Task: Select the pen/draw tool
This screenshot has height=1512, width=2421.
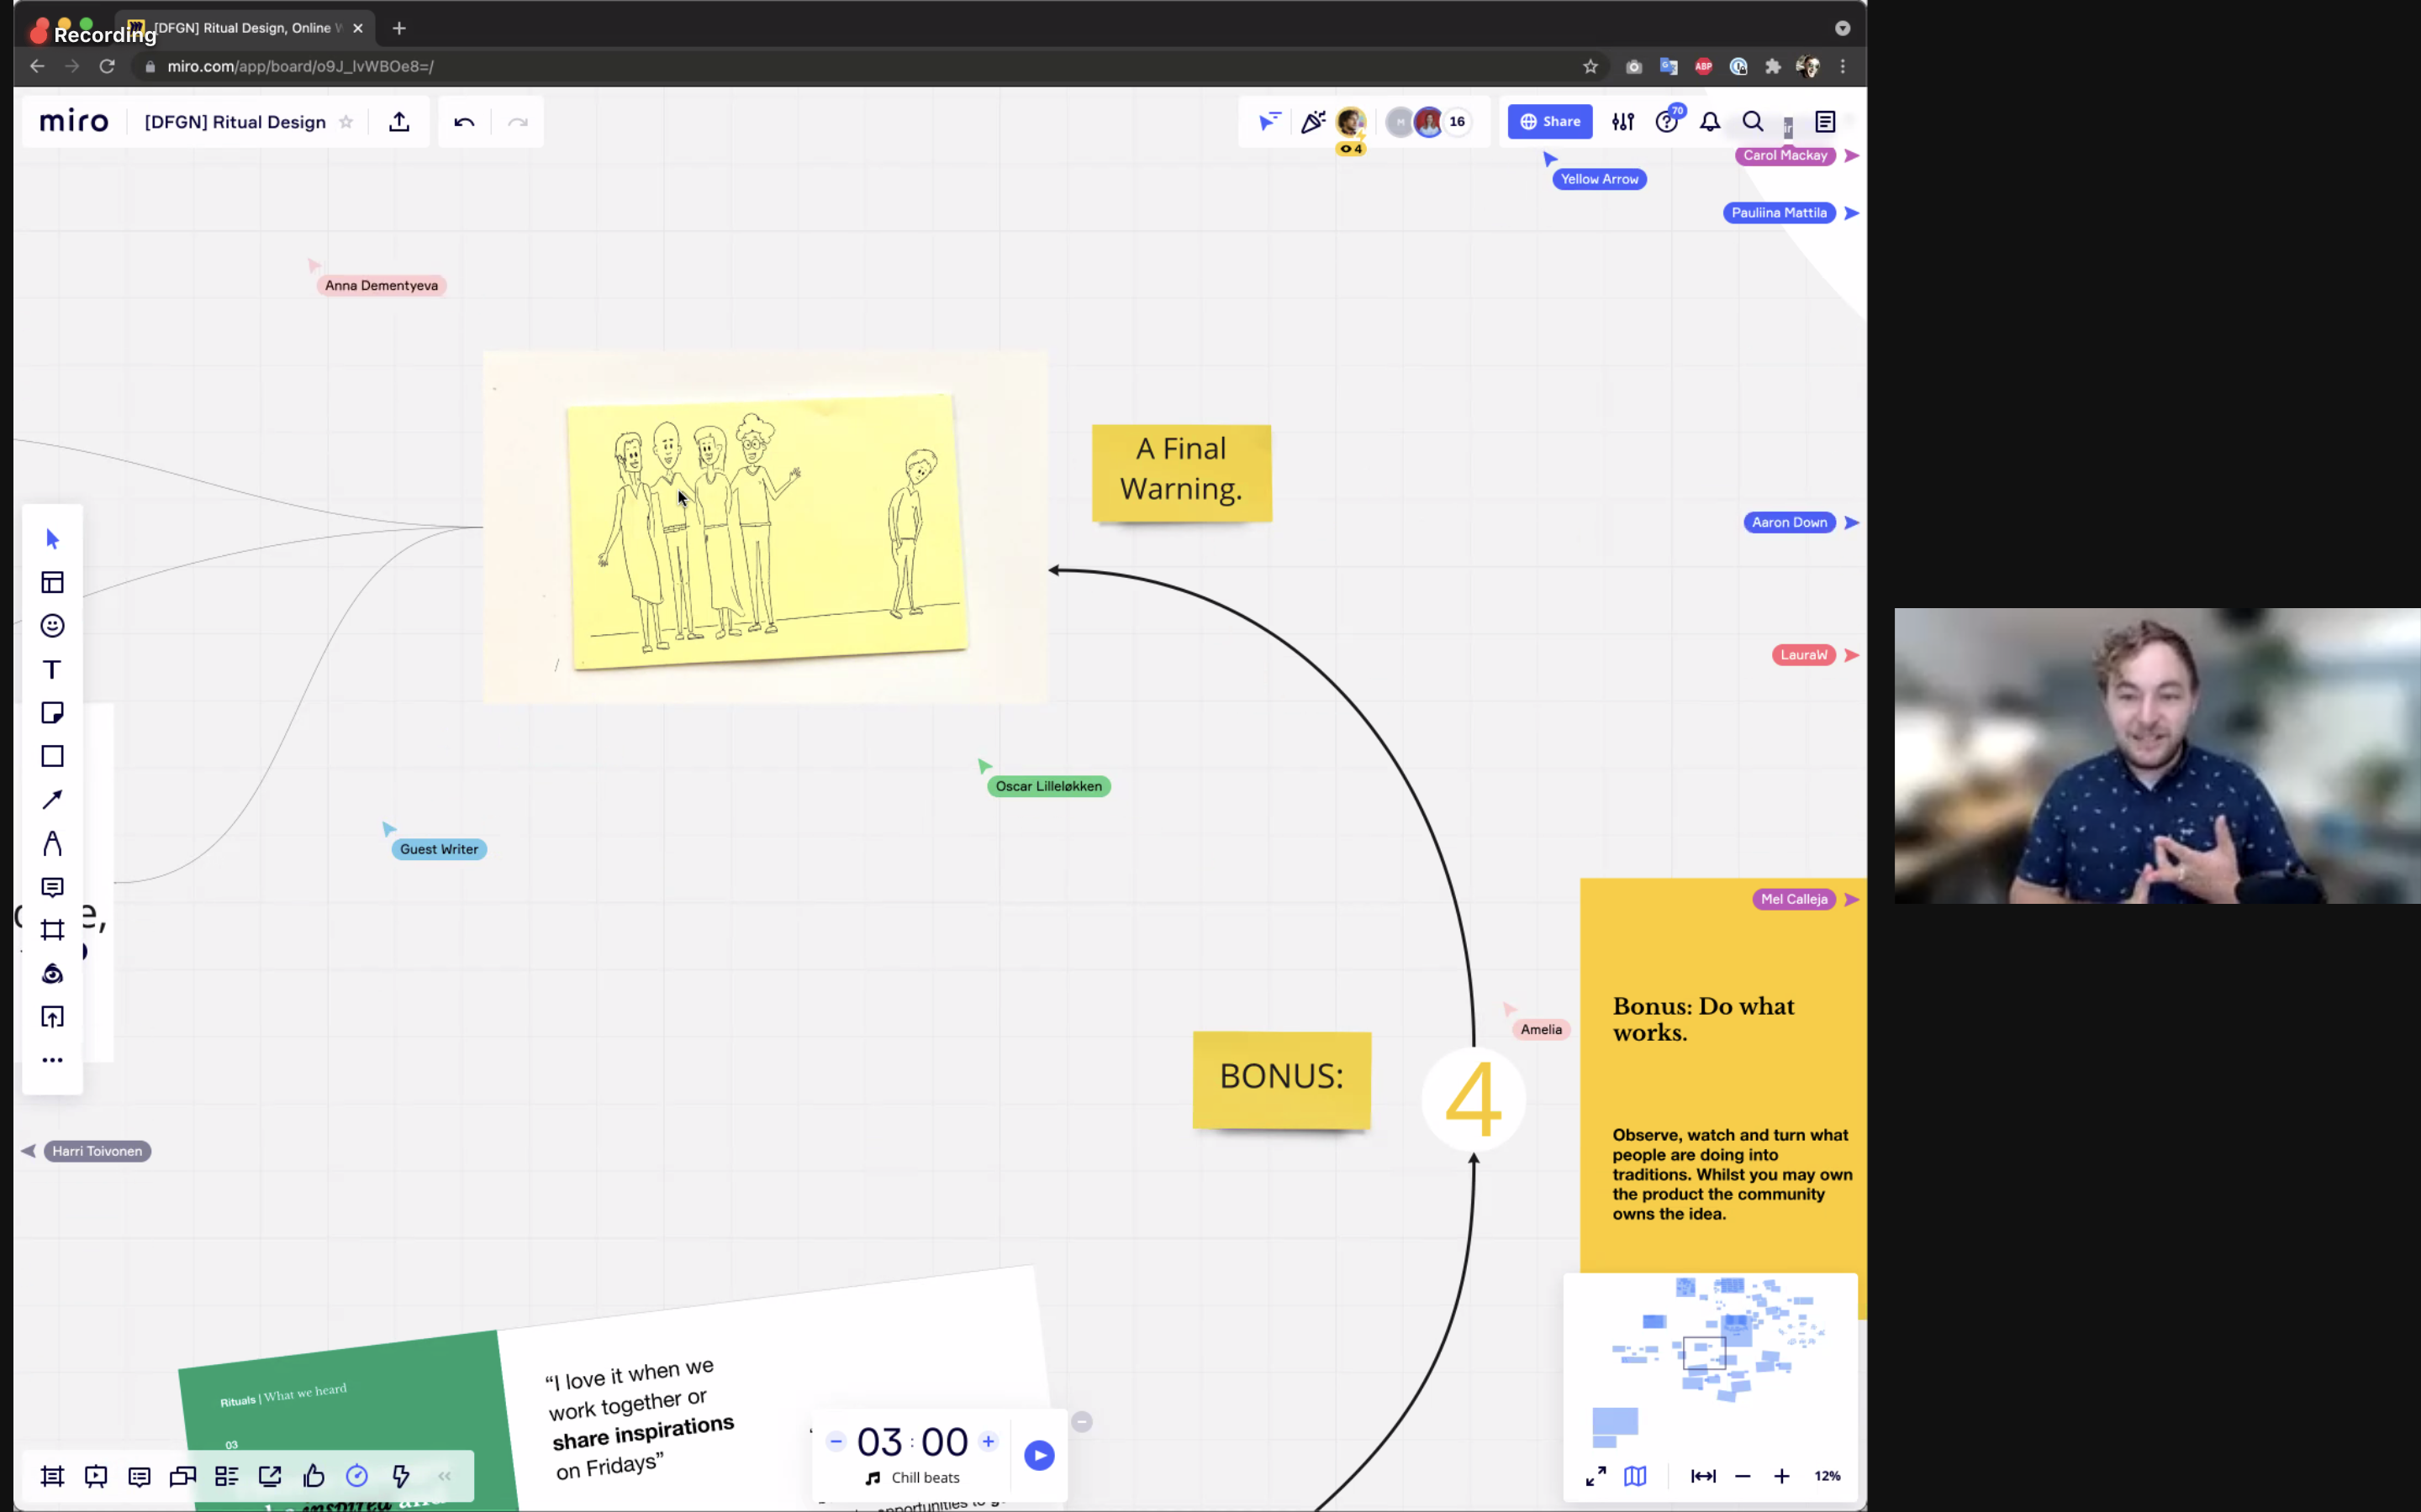Action: click(52, 845)
